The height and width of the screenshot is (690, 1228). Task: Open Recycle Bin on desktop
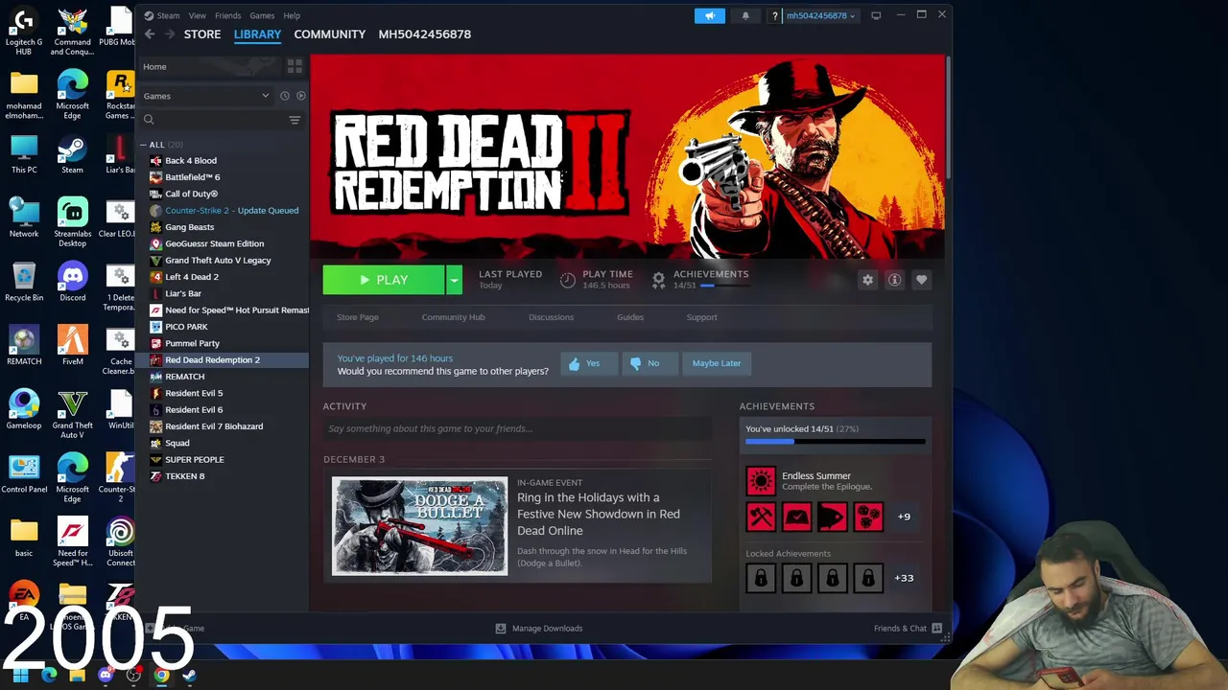click(x=24, y=283)
